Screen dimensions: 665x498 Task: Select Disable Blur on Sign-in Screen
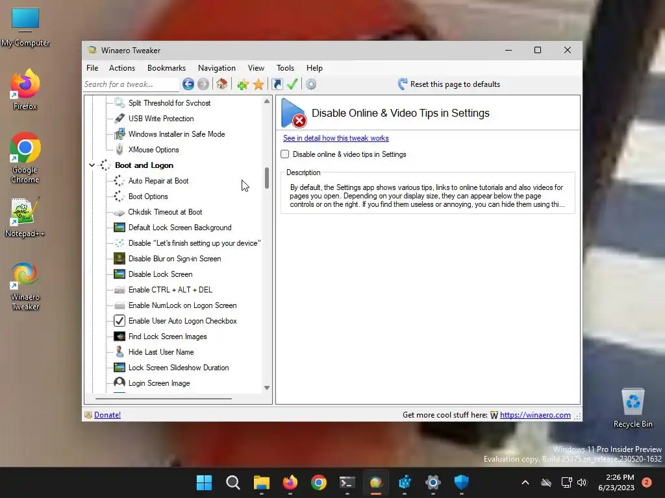(175, 259)
